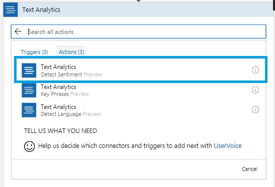Open info for Key Phrases action

pyautogui.click(x=255, y=90)
